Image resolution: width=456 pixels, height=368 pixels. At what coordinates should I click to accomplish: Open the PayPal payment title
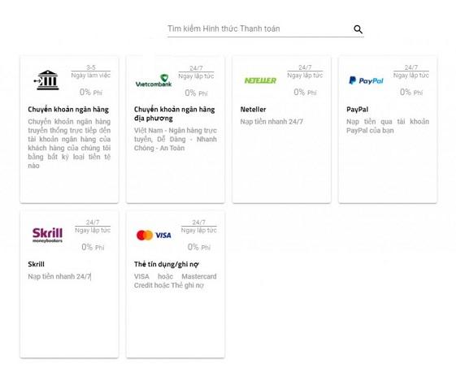[357, 110]
